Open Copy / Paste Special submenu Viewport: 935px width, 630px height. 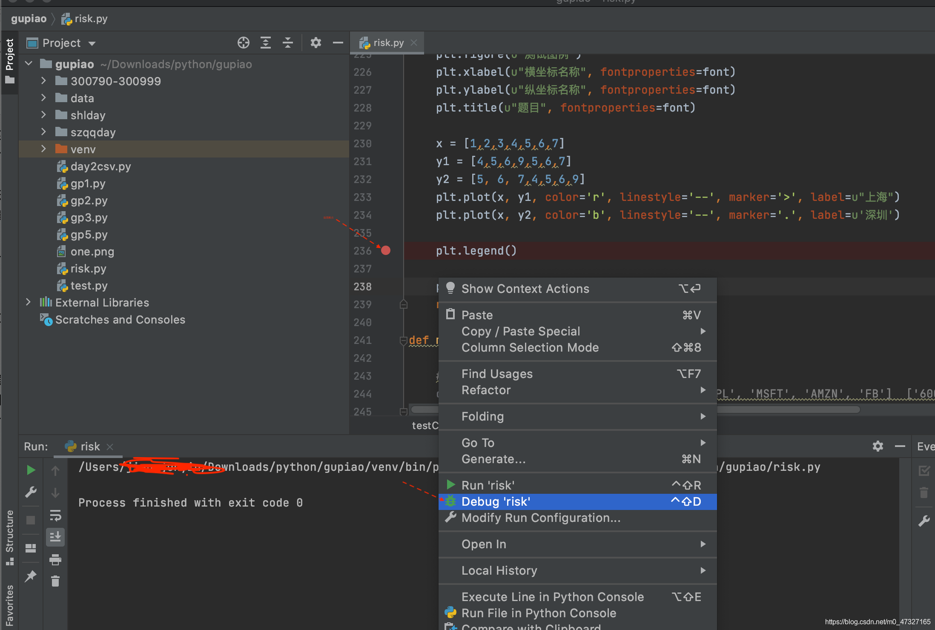[x=578, y=331]
